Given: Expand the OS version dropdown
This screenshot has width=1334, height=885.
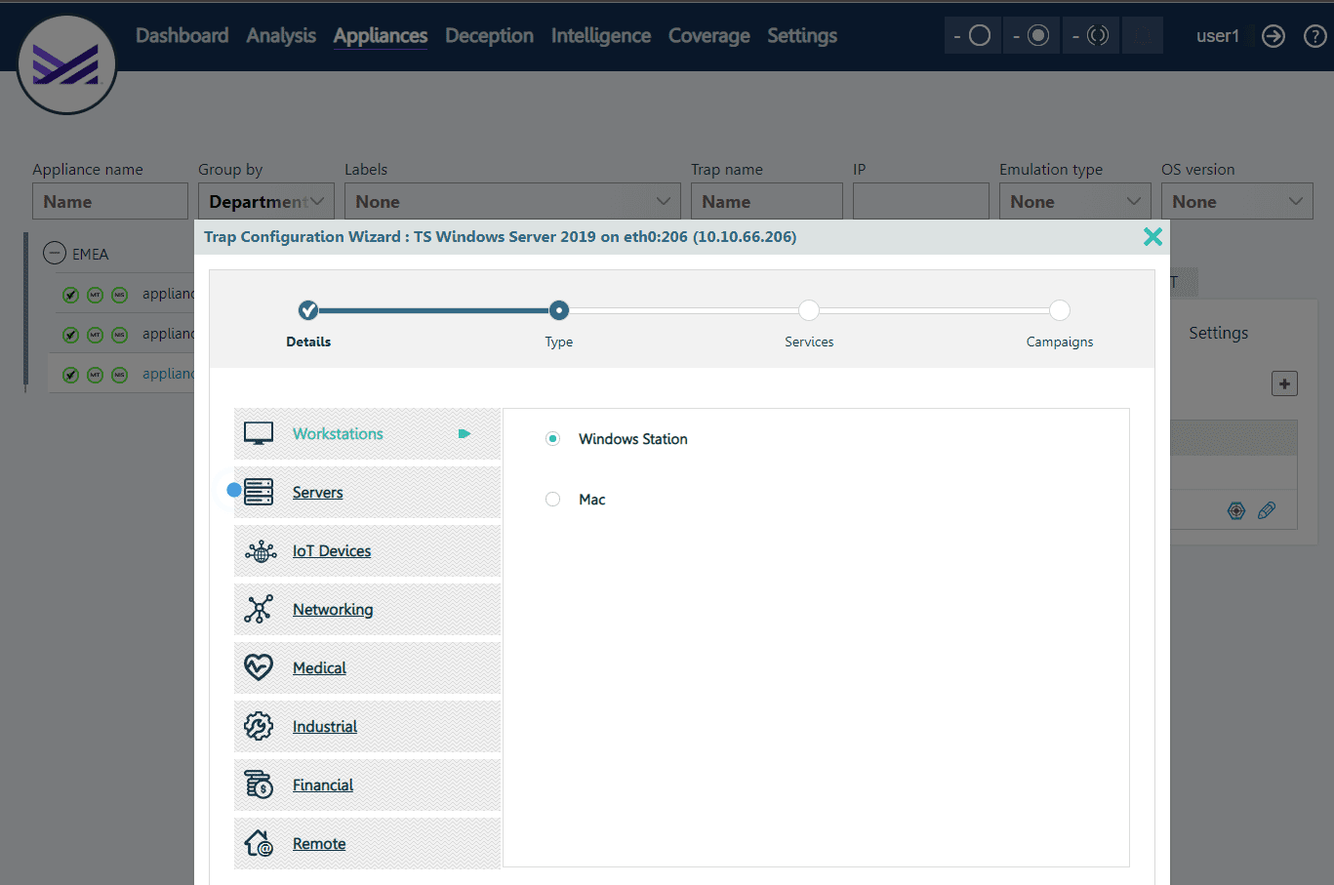Looking at the screenshot, I should point(1236,202).
